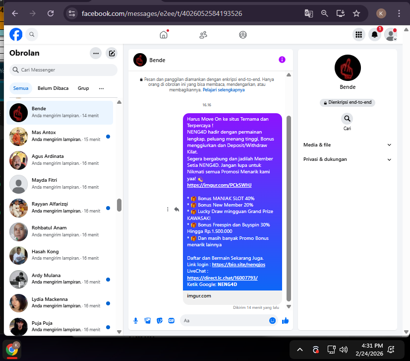Send a thumbs-up like
410x361 pixels.
click(285, 321)
